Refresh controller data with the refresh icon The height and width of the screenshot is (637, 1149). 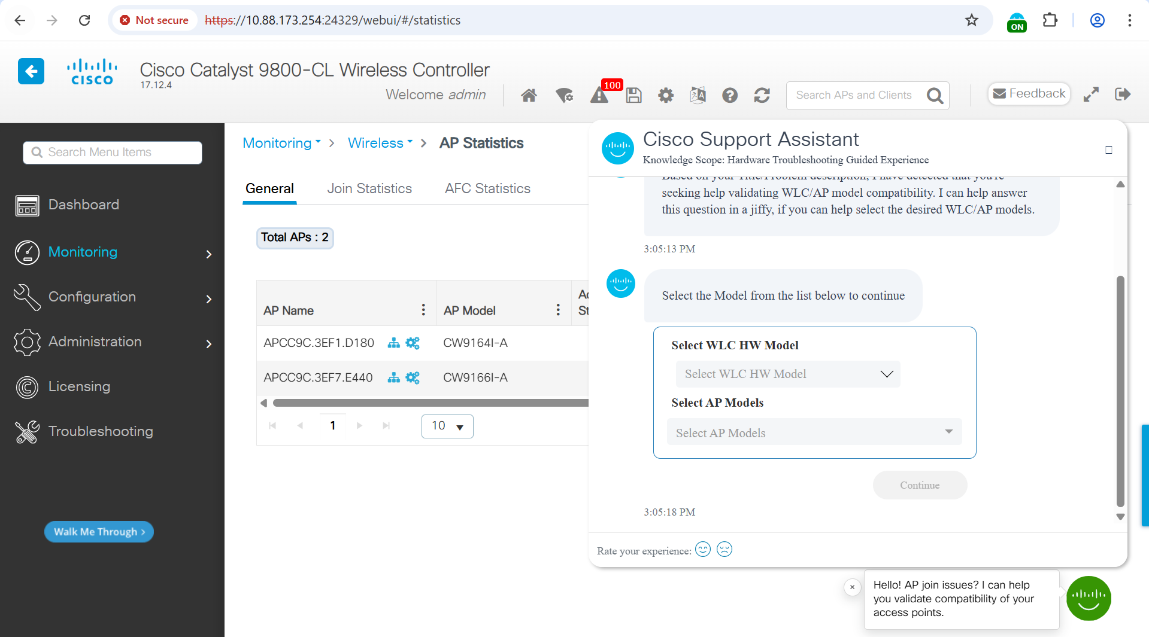pyautogui.click(x=762, y=95)
